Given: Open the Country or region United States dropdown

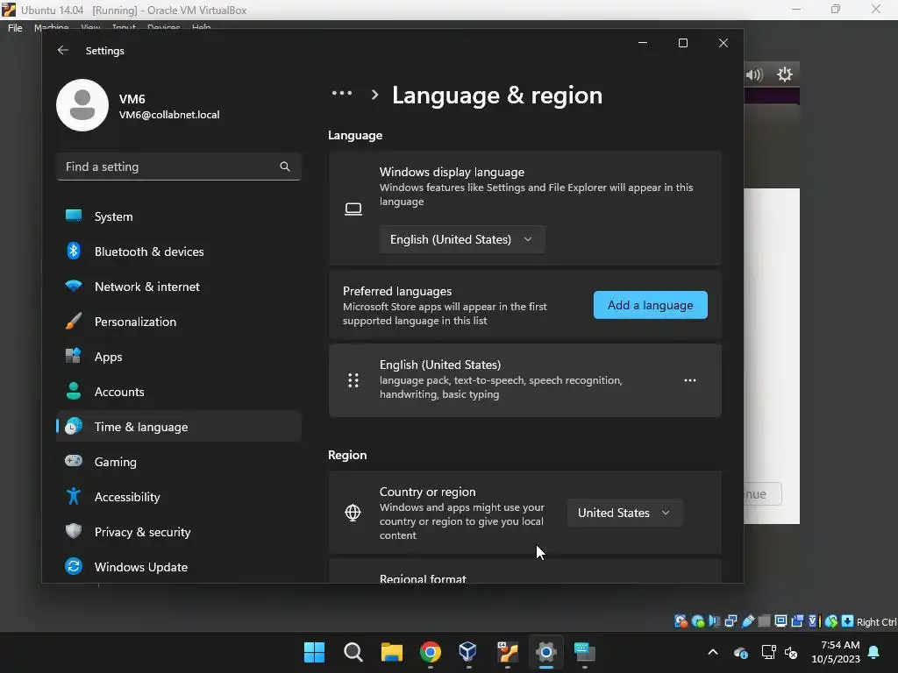Looking at the screenshot, I should tap(624, 513).
